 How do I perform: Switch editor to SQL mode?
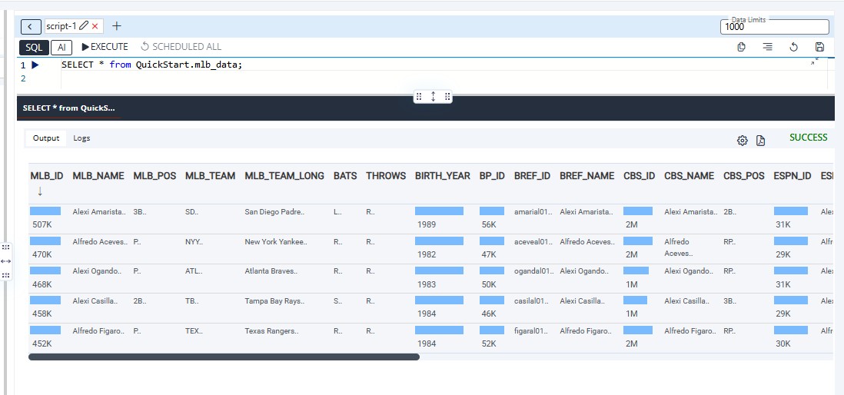[x=34, y=47]
